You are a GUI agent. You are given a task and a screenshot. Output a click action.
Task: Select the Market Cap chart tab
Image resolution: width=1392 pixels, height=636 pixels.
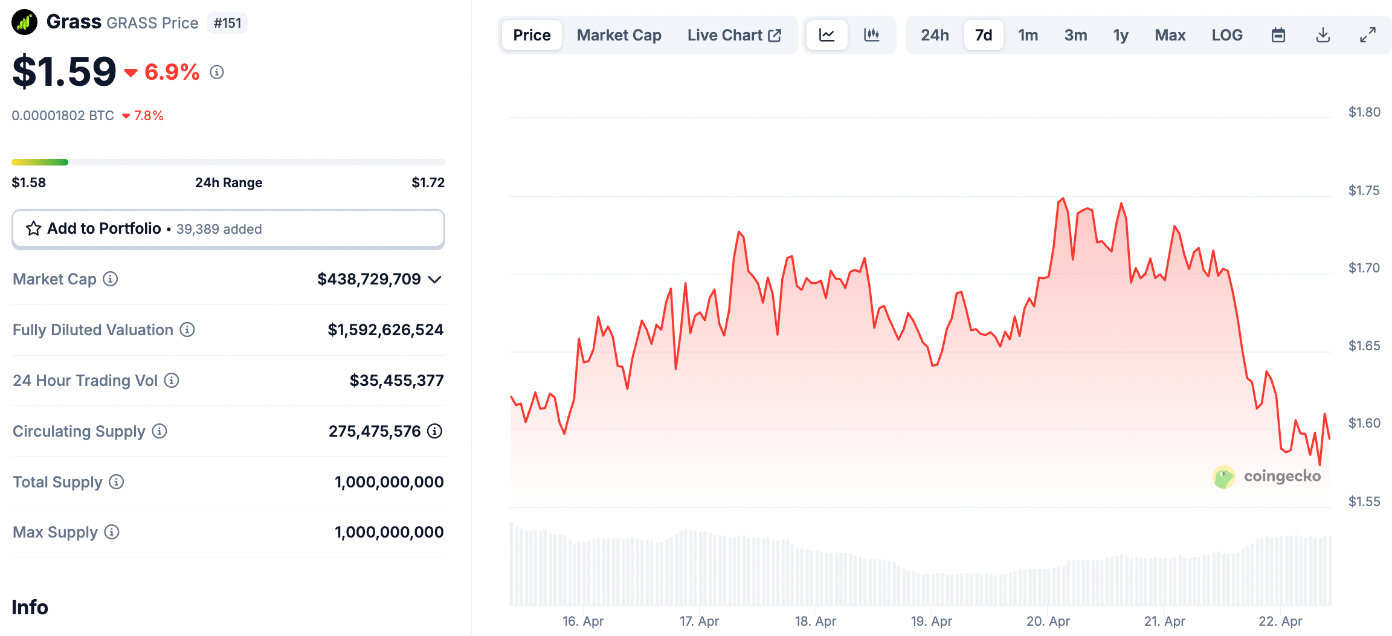(619, 35)
